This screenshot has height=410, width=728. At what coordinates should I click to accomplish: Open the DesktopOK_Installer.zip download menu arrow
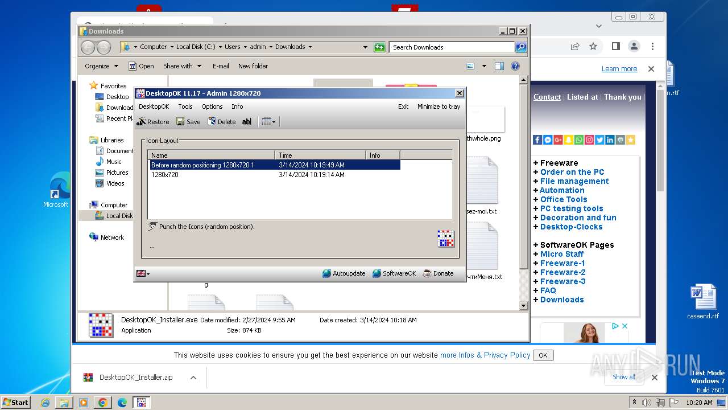(193, 377)
